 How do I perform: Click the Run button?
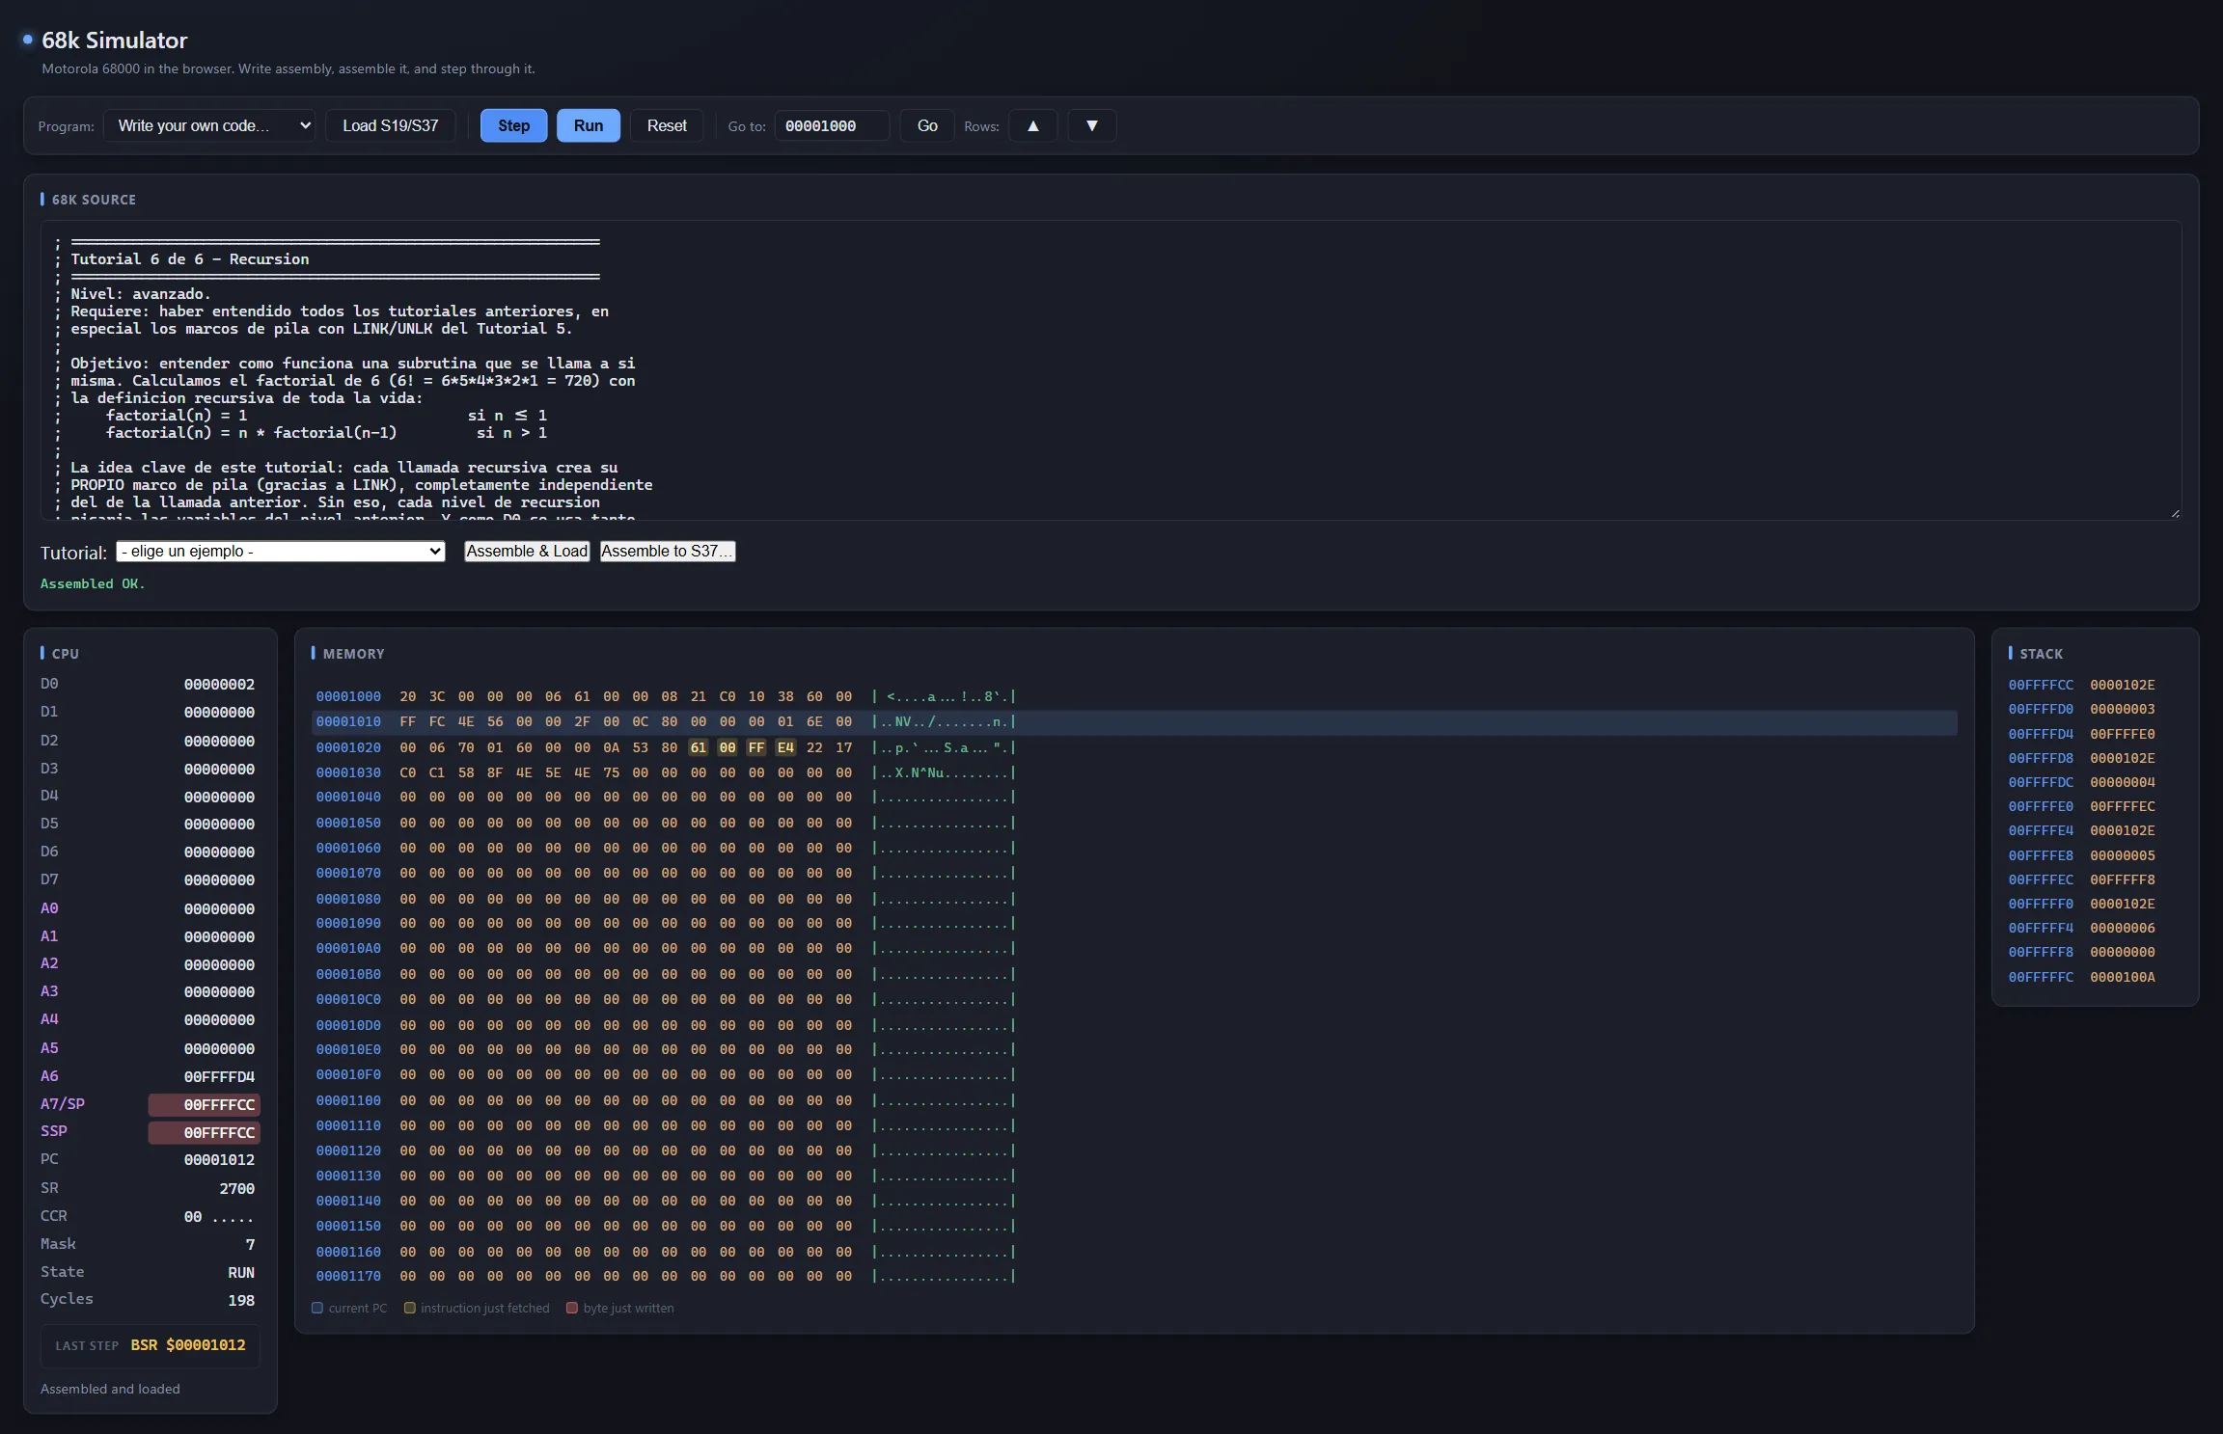click(588, 125)
